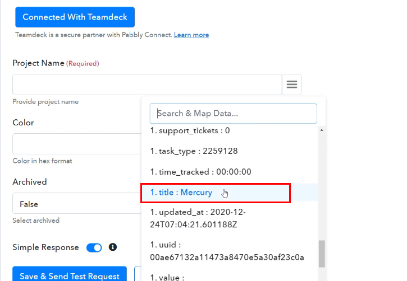Select '1. time_tracked : 00:00:00' option
The height and width of the screenshot is (281, 407).
[x=230, y=172]
